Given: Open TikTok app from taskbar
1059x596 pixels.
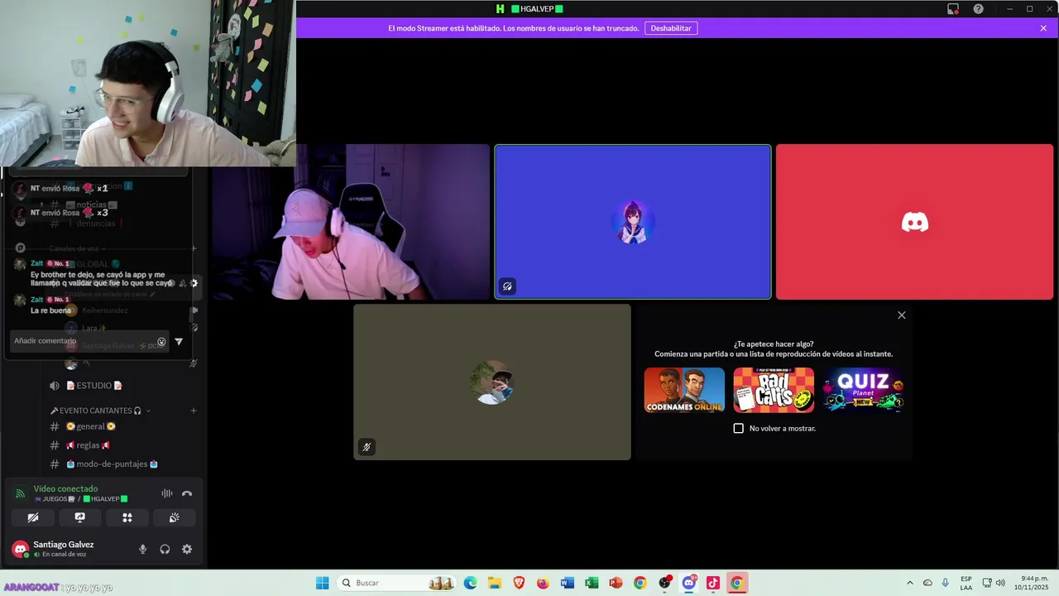Looking at the screenshot, I should [712, 583].
